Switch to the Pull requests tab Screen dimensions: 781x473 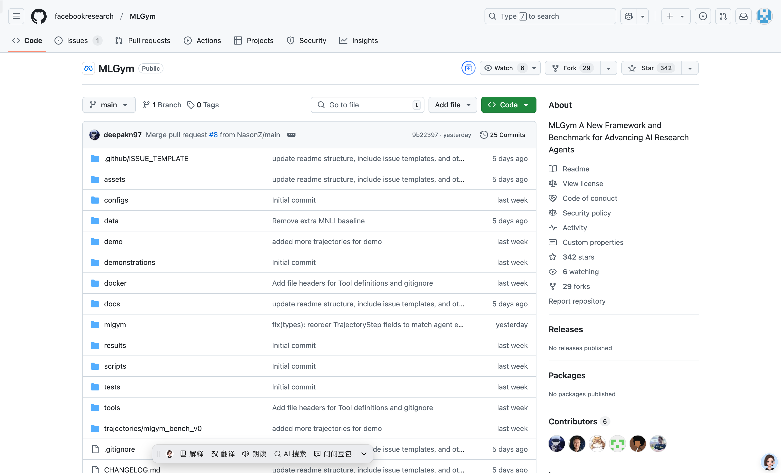tap(143, 41)
